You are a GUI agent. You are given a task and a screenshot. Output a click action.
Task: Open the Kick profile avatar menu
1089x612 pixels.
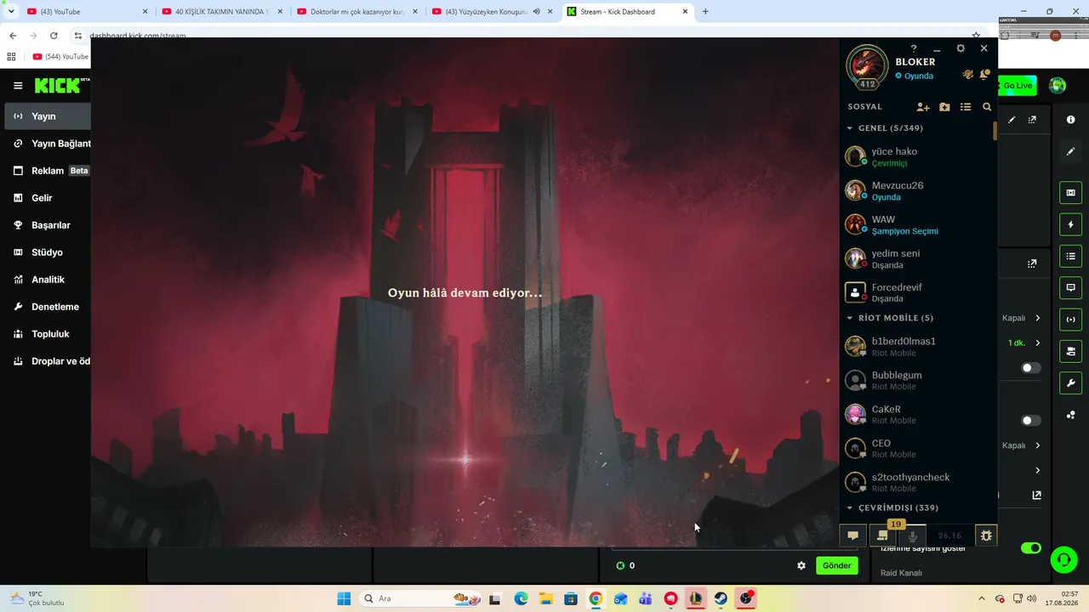tap(1058, 85)
